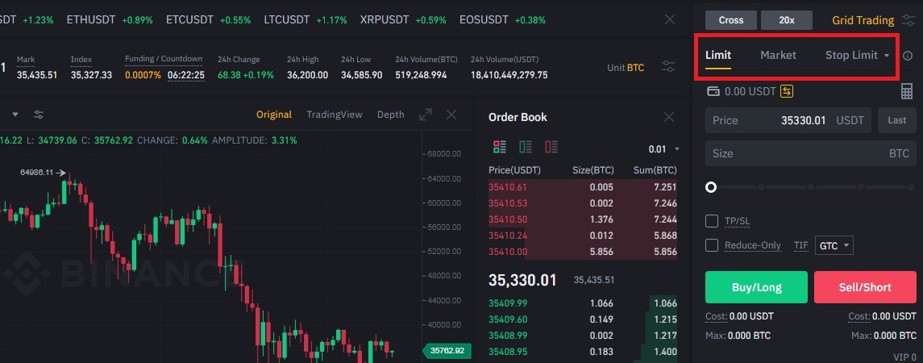This screenshot has width=923, height=363.
Task: Close the ticker bar with X
Action: [669, 19]
